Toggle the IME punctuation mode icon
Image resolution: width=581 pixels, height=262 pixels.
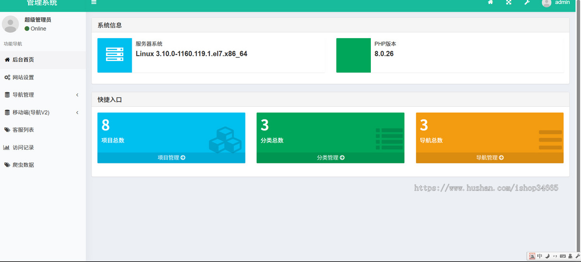click(x=555, y=256)
